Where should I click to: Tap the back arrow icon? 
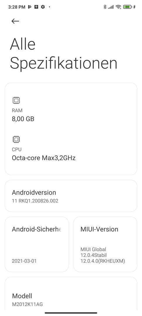click(15, 21)
